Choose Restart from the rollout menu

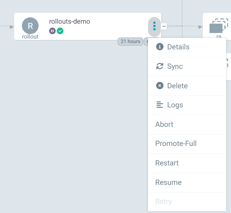167,163
